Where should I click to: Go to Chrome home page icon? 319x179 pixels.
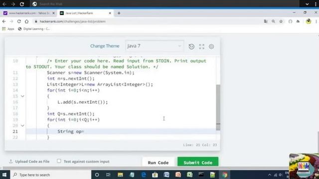click(x=26, y=21)
